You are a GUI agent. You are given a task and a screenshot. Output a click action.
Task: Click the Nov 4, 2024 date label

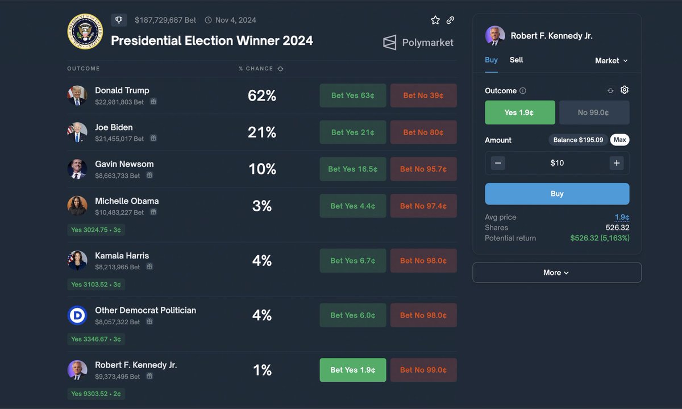(236, 20)
